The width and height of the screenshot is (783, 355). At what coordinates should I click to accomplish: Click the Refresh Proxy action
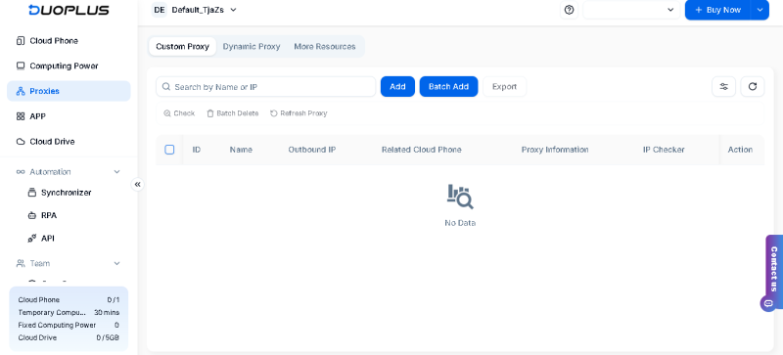click(x=299, y=113)
